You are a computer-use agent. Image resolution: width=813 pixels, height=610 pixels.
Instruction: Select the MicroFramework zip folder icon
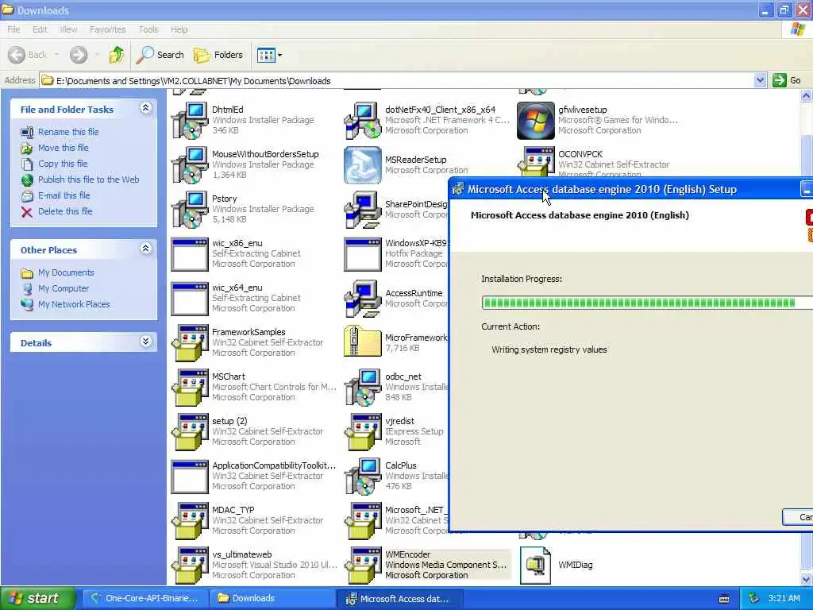363,342
